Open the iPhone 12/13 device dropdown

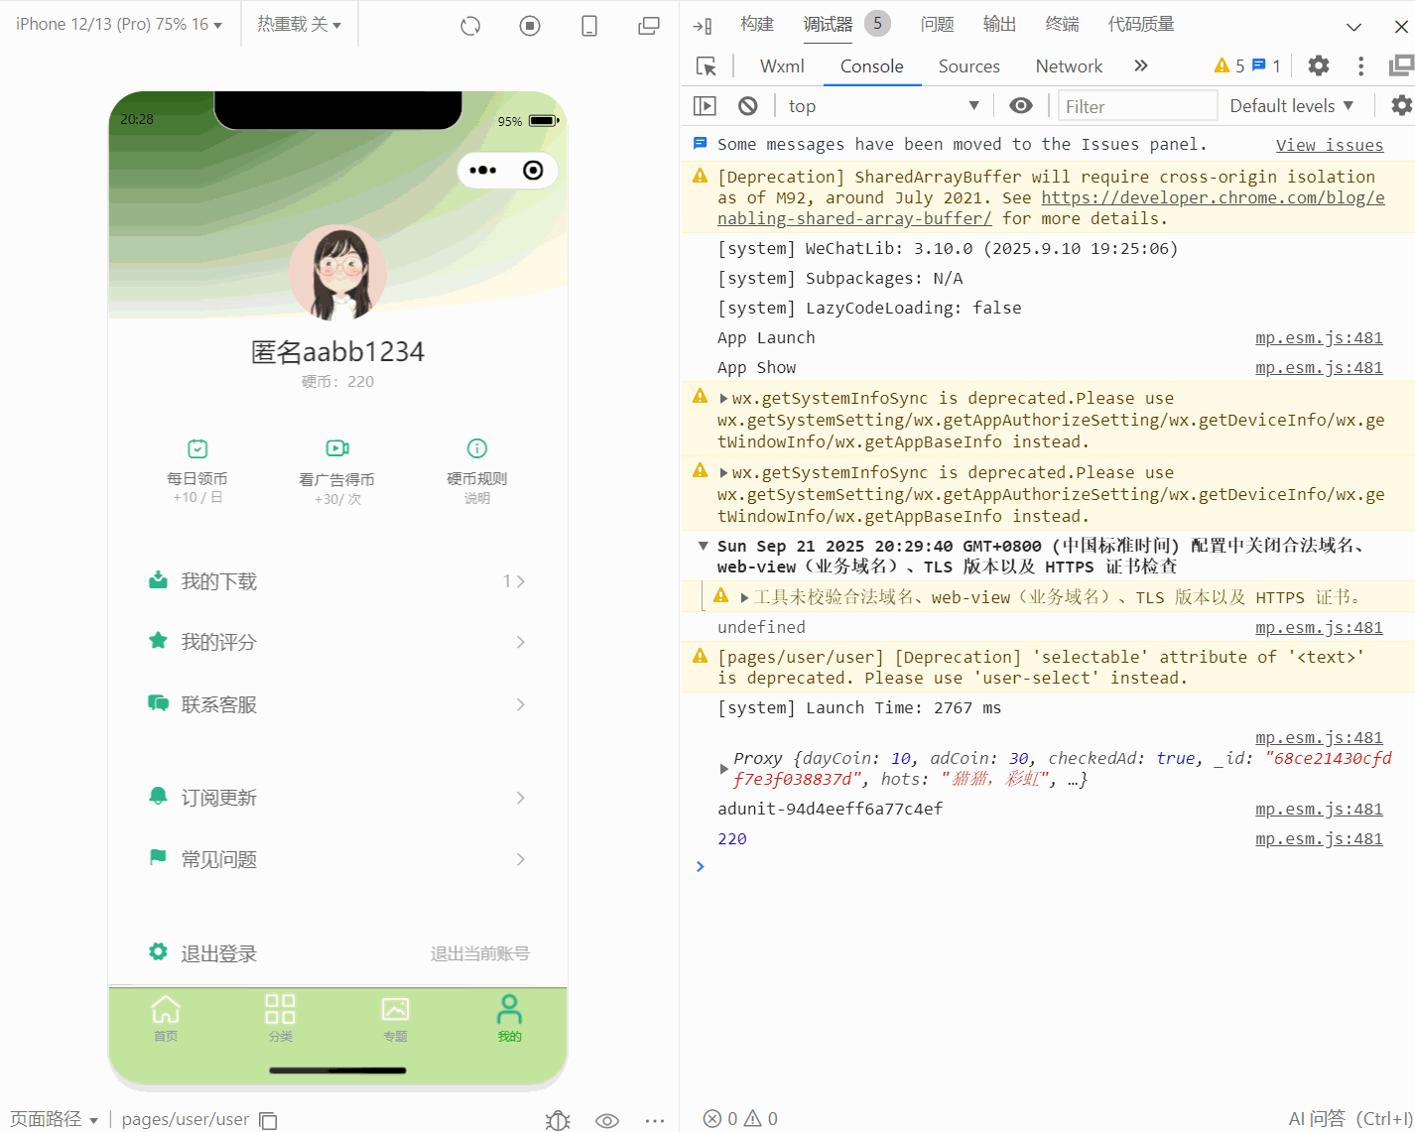pos(119,24)
